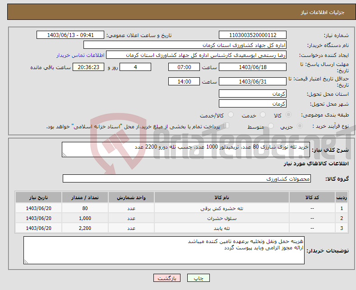Click the item name تله حشره کش برقی
356x290 pixels.
222,208
